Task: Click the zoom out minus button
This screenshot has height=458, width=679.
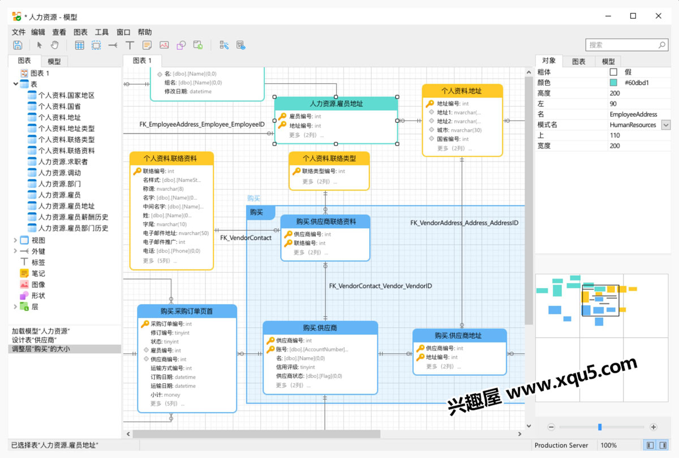Action: coord(552,427)
